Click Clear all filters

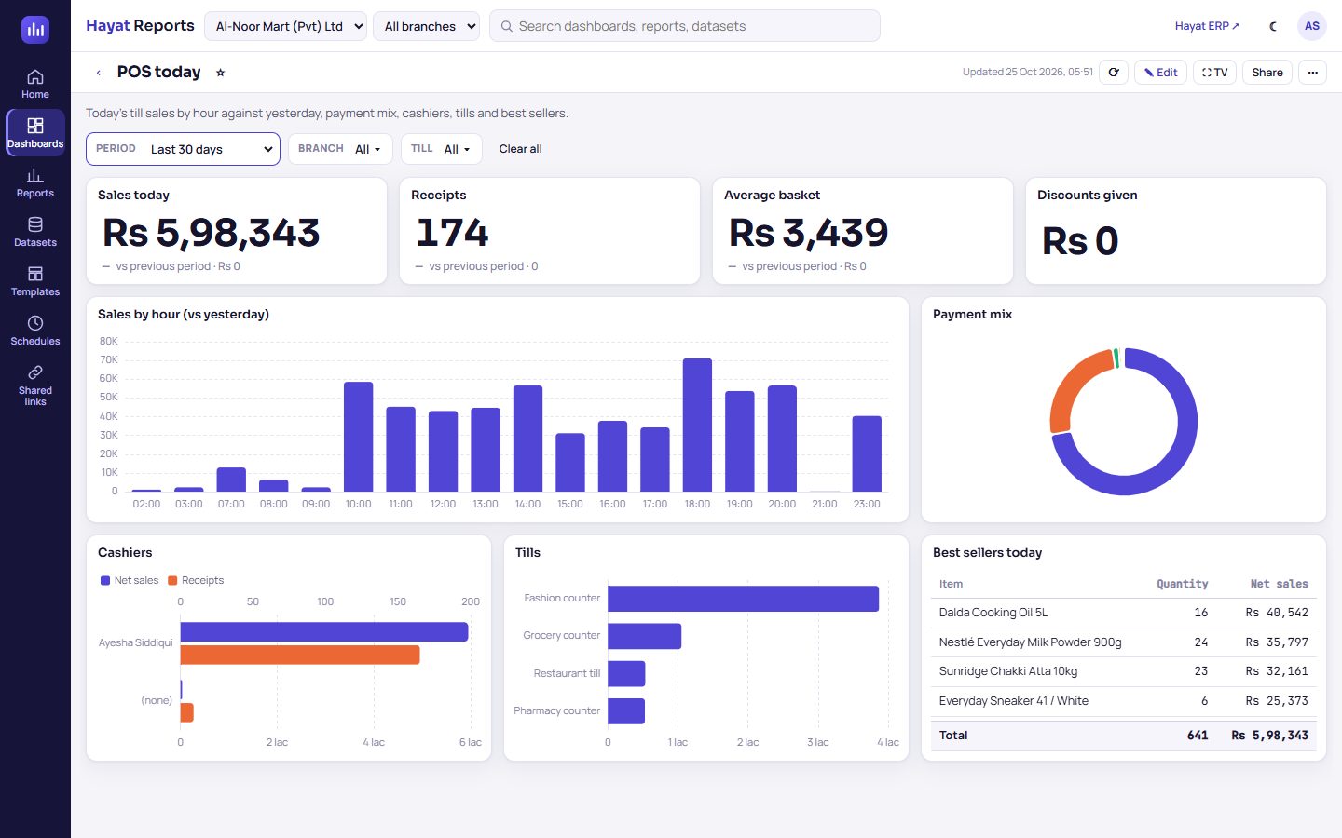click(x=520, y=149)
